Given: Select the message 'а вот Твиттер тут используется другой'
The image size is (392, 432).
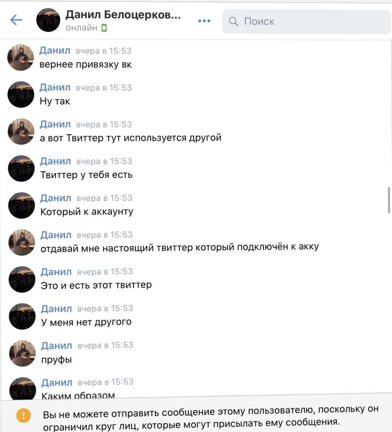Looking at the screenshot, I should click(x=131, y=138).
